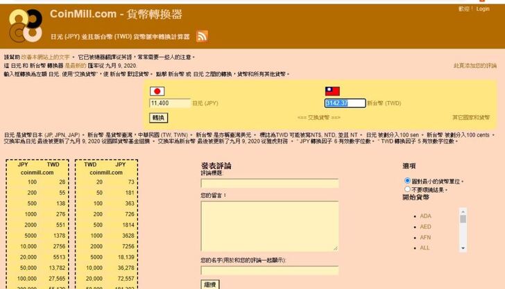This screenshot has height=289, width=505.
Task: Open the orange RSS feed icon
Action: pos(202,36)
